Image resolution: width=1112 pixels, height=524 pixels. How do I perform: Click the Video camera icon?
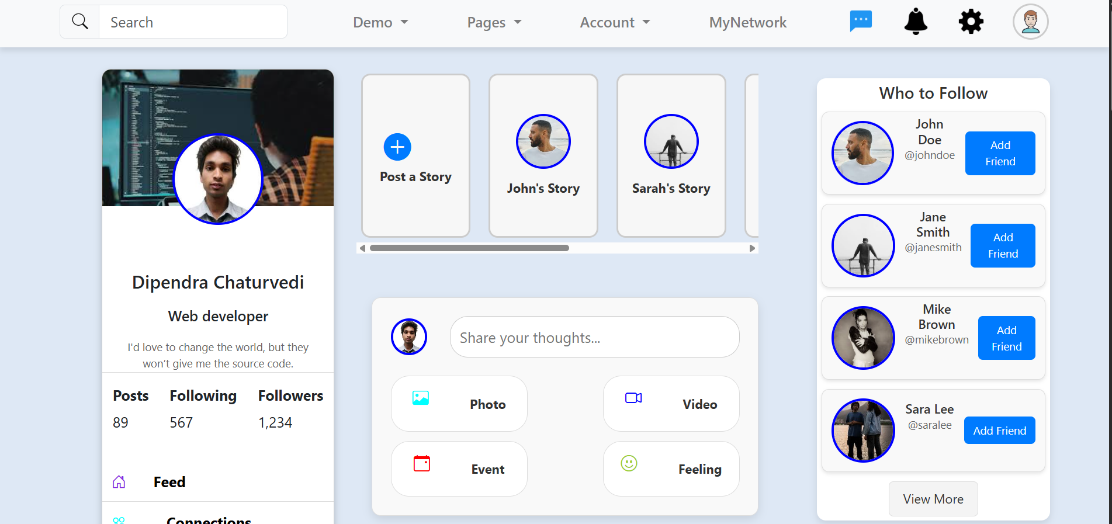coord(633,398)
